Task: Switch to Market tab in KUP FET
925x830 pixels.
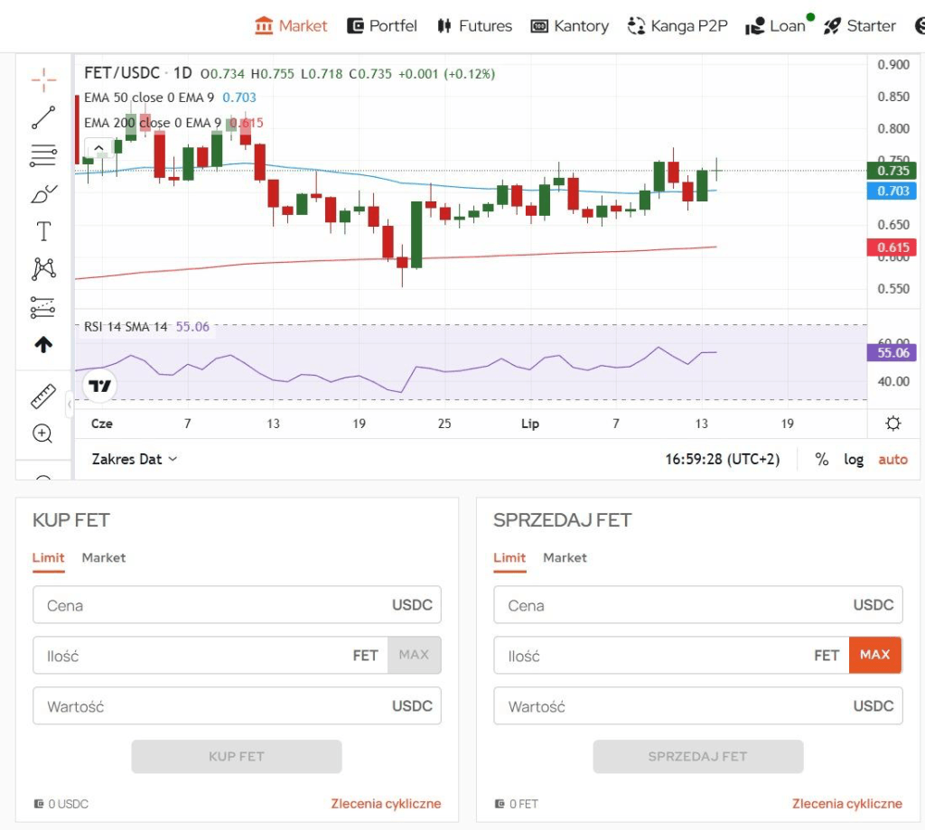Action: point(104,558)
